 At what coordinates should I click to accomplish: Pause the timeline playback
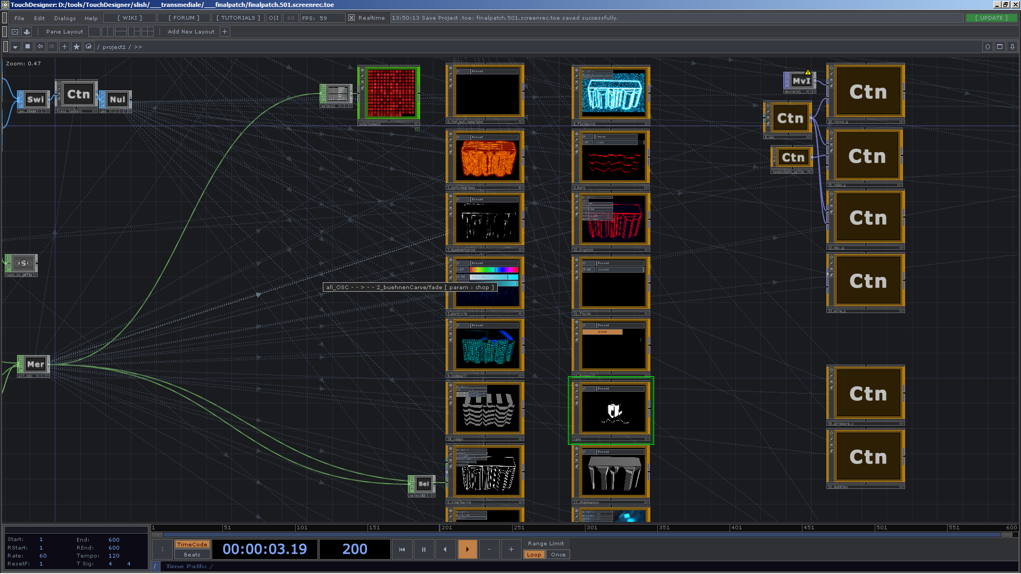[424, 550]
